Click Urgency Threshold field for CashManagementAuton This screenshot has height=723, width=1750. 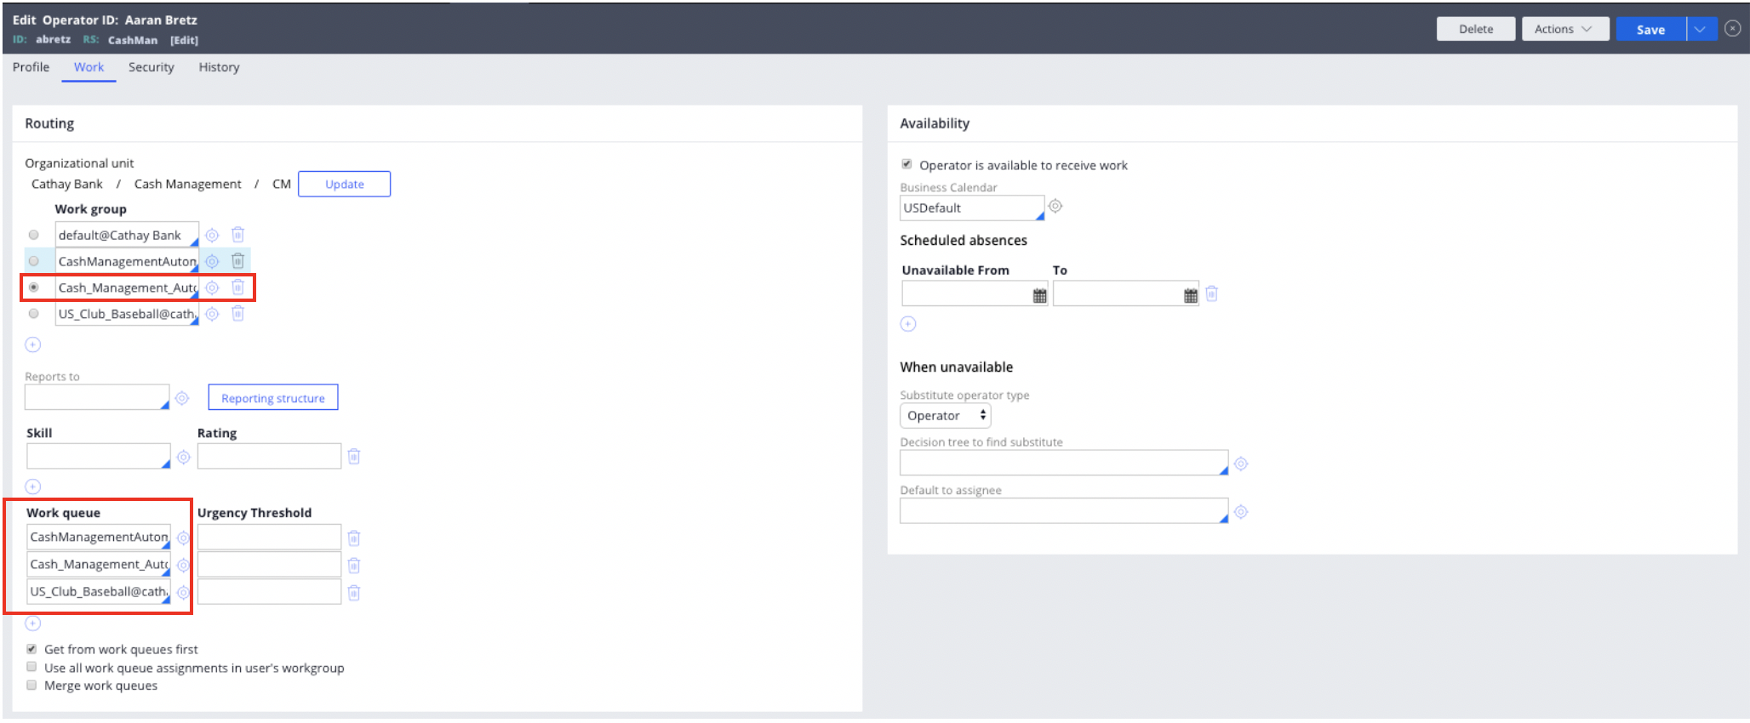coord(269,538)
